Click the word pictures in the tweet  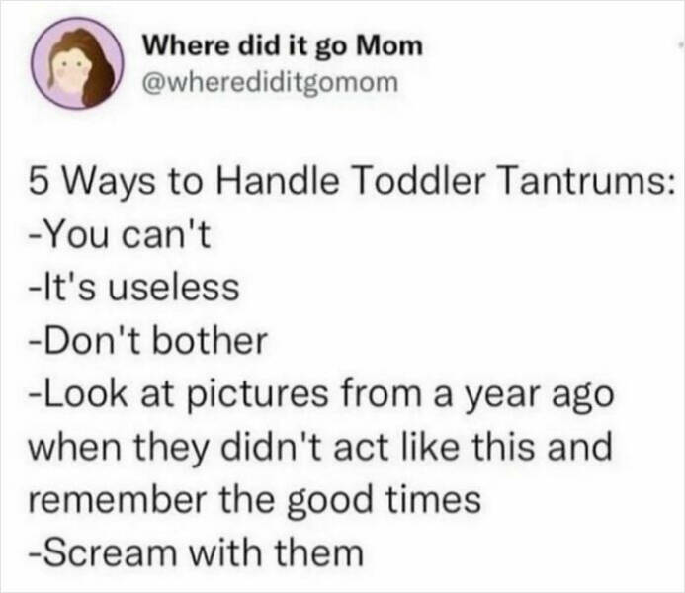click(x=258, y=396)
